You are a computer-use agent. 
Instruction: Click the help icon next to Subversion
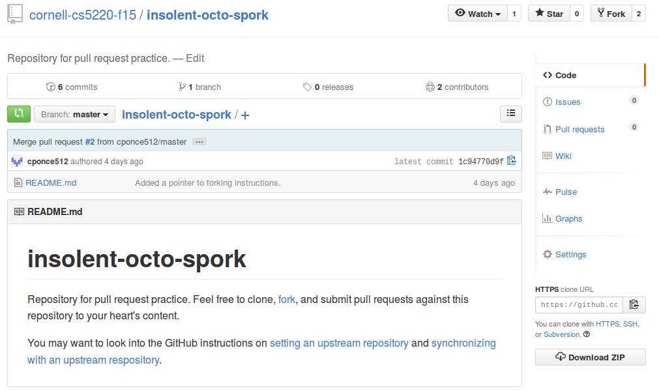(x=587, y=334)
